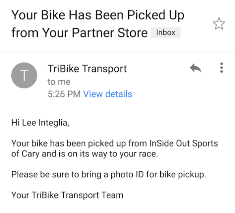This screenshot has height=213, width=235.
Task: Click the words 'Your bike has been picked up' in body
Action: [69, 143]
